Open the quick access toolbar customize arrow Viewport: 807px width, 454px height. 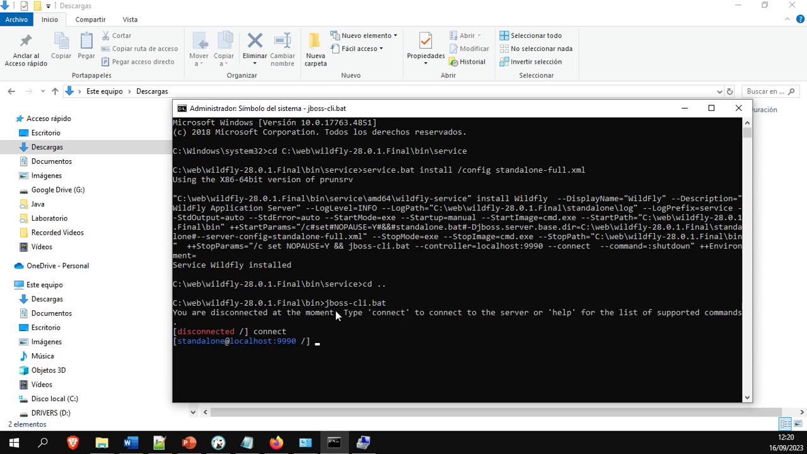click(48, 6)
